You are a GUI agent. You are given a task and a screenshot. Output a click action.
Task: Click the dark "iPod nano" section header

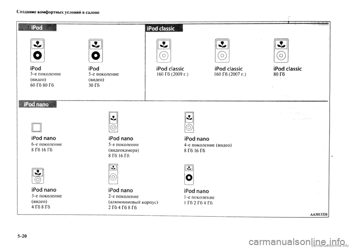37,104
